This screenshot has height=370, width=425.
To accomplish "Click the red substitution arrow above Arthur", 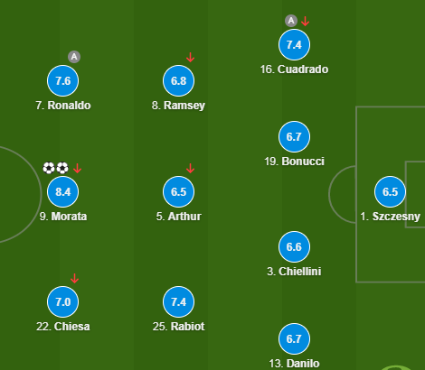I will pyautogui.click(x=190, y=169).
